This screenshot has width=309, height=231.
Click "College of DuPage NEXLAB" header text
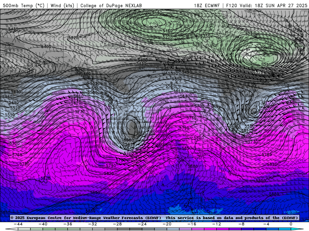click(x=111, y=6)
